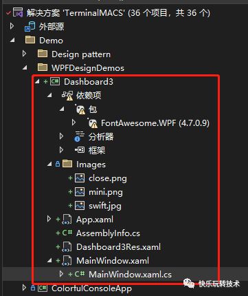
Task: Select the mini.png file
Action: [106, 192]
